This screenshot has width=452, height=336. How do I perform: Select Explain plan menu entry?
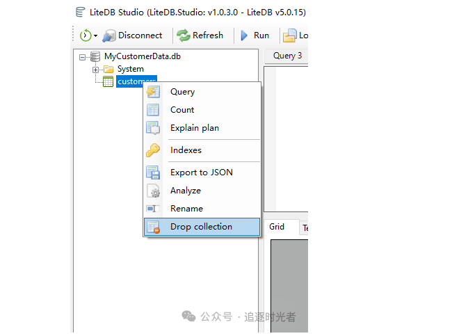click(x=202, y=128)
